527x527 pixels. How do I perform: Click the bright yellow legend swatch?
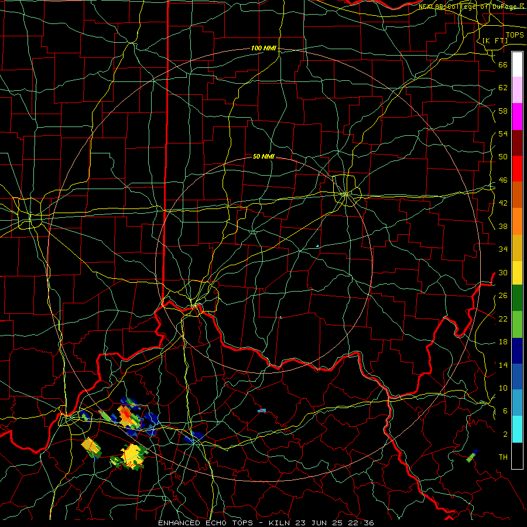coord(517,273)
